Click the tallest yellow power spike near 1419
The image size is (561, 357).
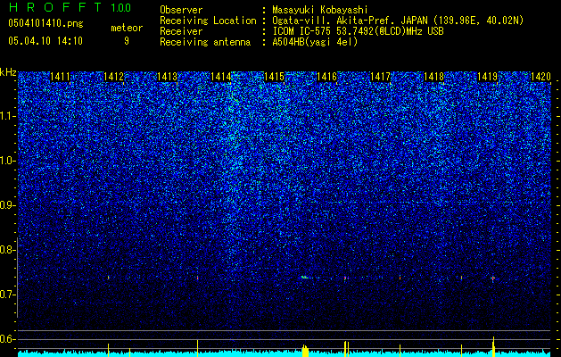(493, 346)
